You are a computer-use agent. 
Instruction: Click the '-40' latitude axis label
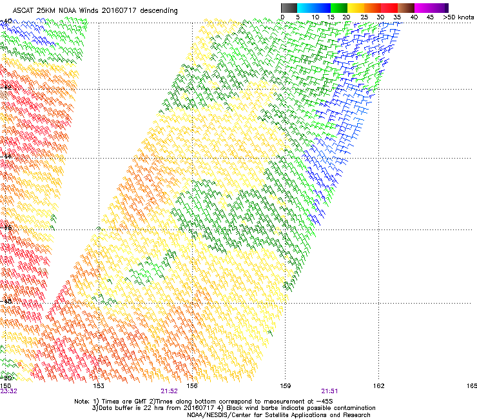6,21
